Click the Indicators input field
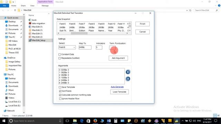 [x=99, y=48]
